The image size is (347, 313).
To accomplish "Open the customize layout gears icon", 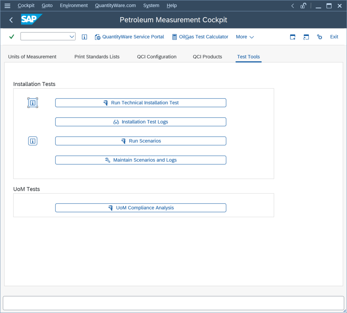I will click(320, 37).
